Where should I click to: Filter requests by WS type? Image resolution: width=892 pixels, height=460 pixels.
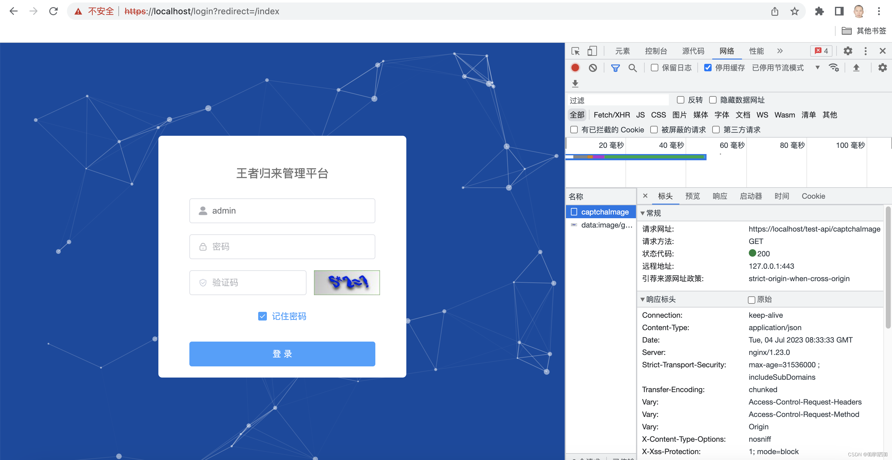pos(762,115)
